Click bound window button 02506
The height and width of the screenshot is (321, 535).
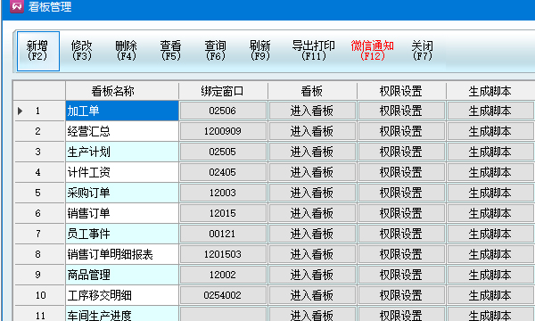tap(223, 111)
